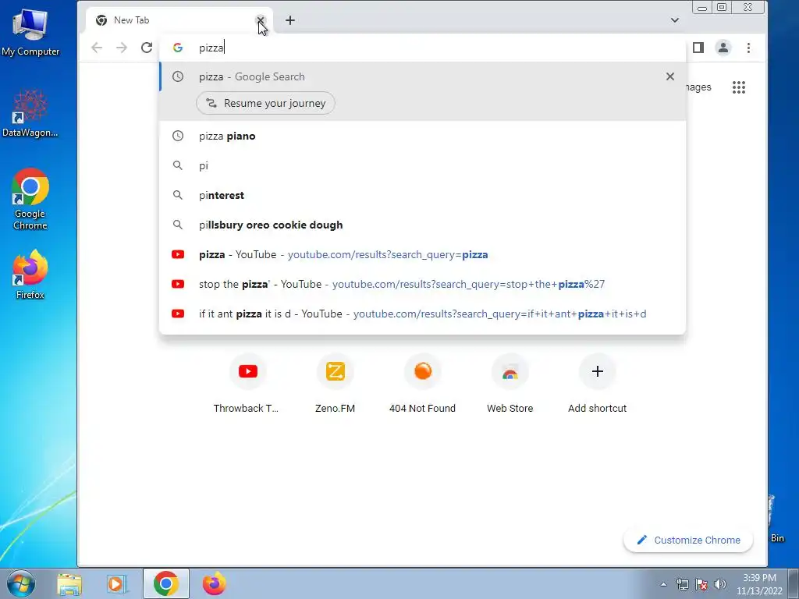799x599 pixels.
Task: Choose the pizza - Google Search suggestion
Action: [422, 76]
